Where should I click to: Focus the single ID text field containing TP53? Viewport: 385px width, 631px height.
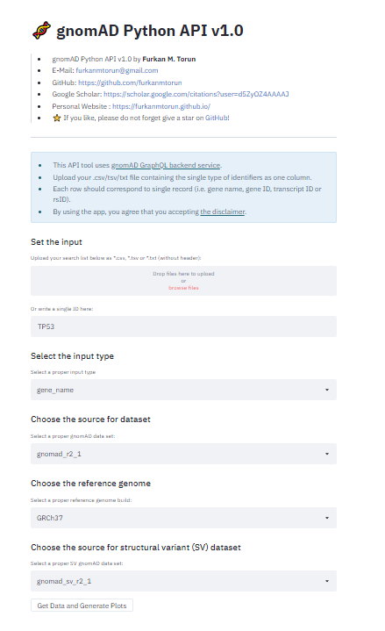[183, 326]
